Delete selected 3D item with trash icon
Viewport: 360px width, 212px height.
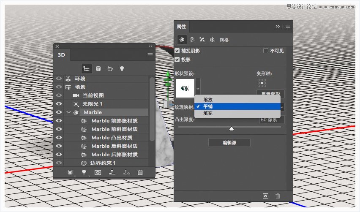click(x=140, y=172)
